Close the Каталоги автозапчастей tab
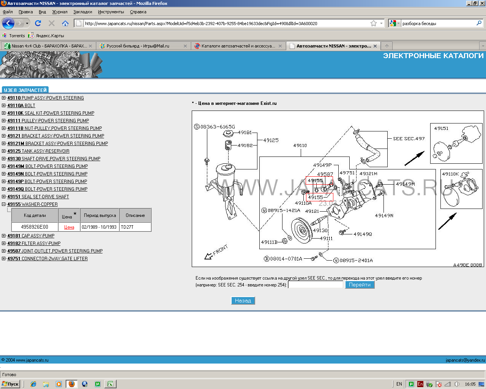The width and height of the screenshot is (486, 389). (x=280, y=46)
